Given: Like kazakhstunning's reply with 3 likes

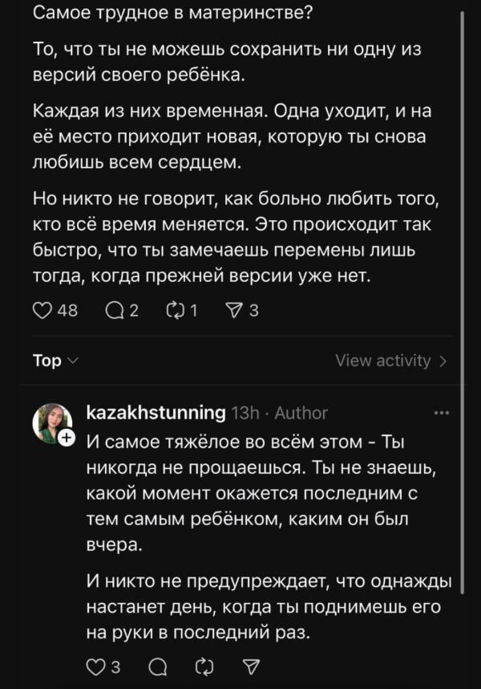Looking at the screenshot, I should 95,666.
